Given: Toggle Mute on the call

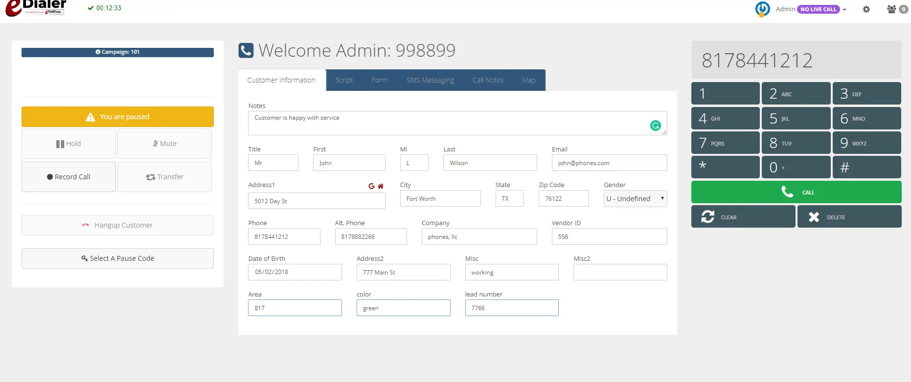Looking at the screenshot, I should (164, 144).
